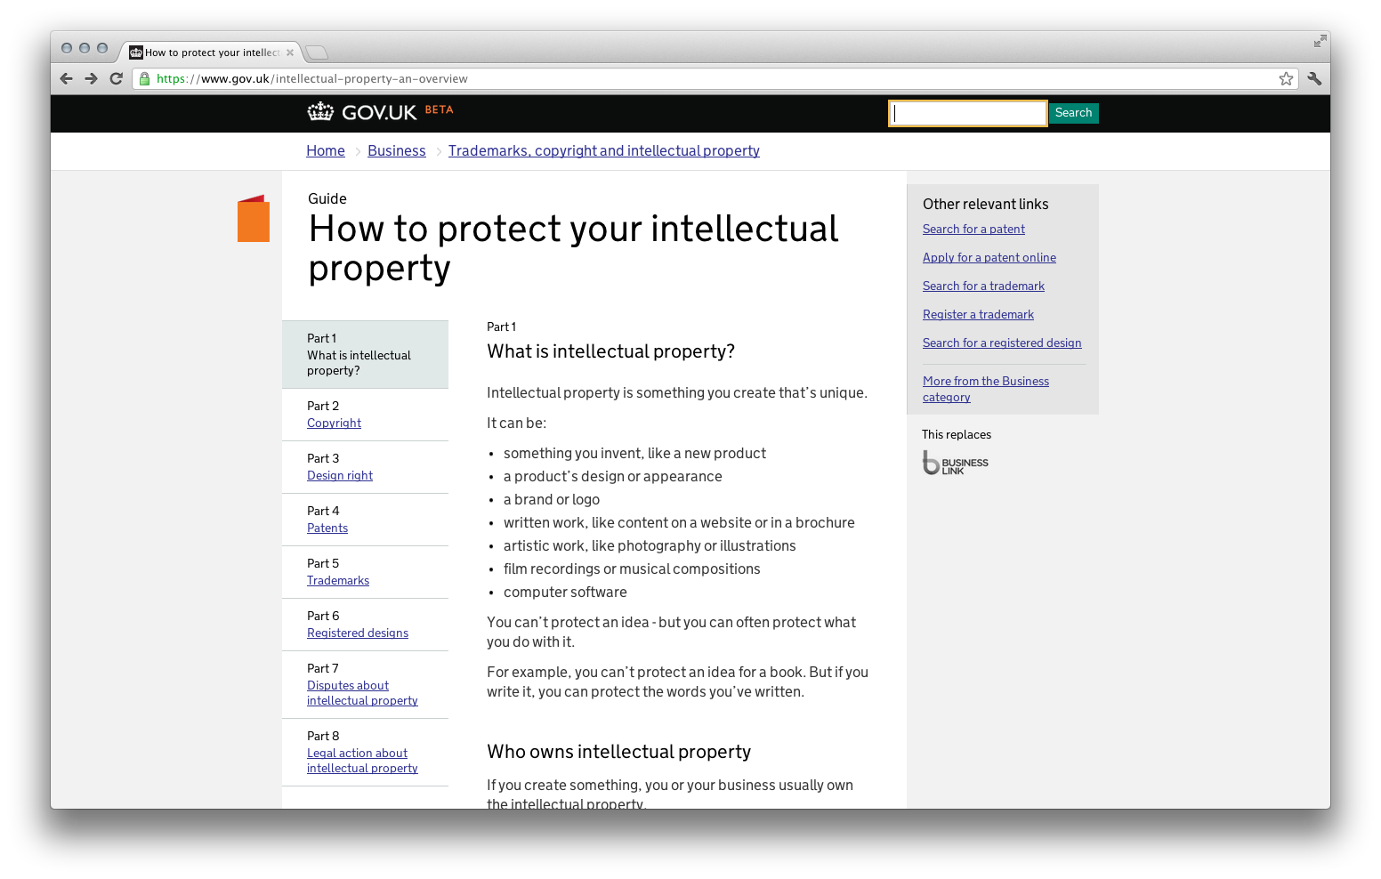The width and height of the screenshot is (1381, 879).
Task: Click the bullet 'computer software'
Action: [x=565, y=593]
